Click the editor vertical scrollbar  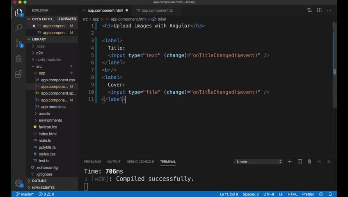point(335,65)
